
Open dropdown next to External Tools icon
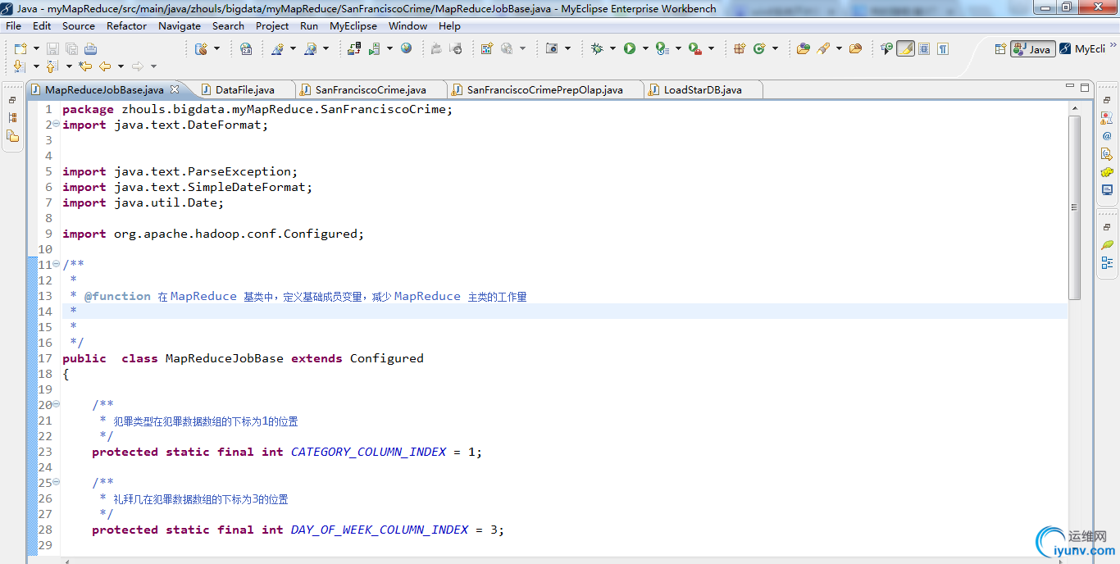tap(711, 49)
